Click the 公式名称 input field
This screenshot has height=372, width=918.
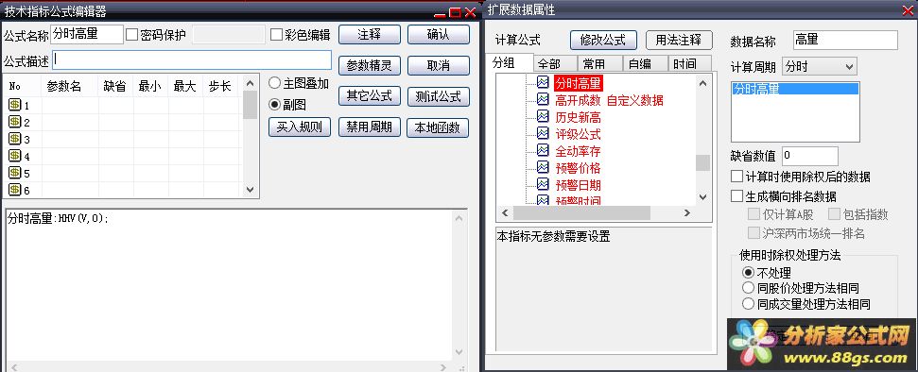point(87,35)
